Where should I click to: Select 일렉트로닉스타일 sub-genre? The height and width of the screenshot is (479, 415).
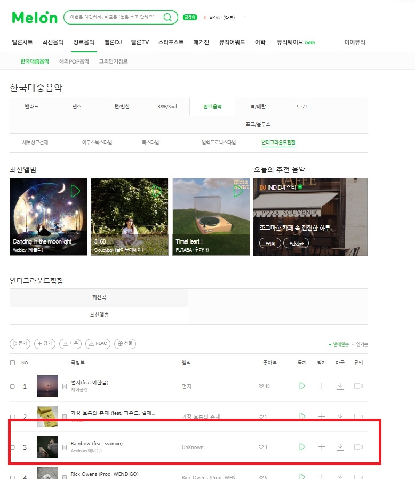pyautogui.click(x=219, y=143)
